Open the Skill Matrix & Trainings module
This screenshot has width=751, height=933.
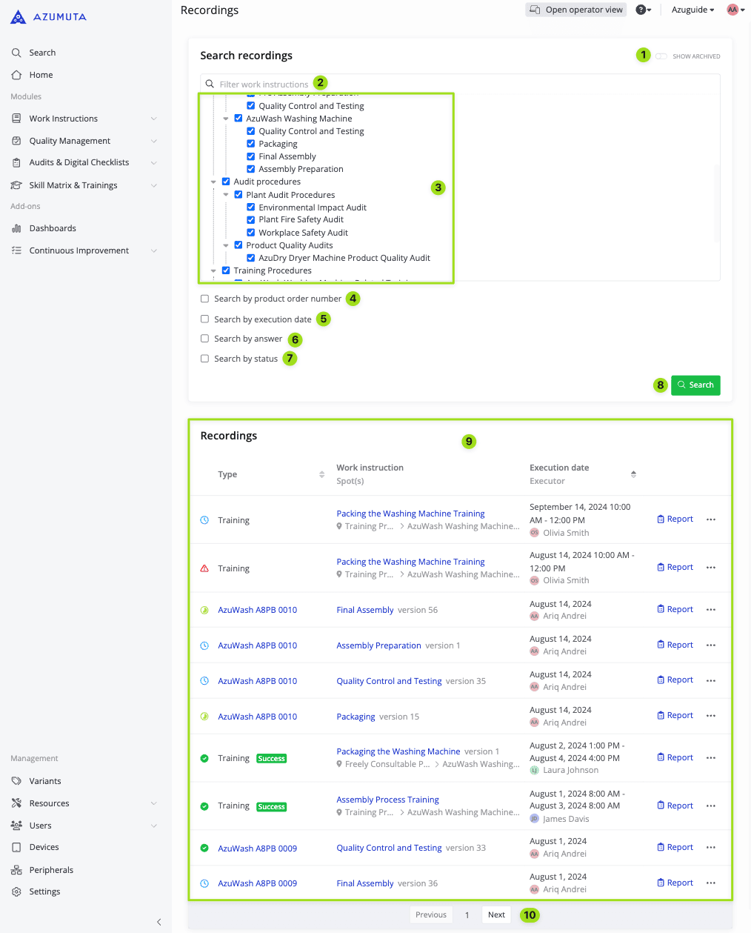click(x=71, y=185)
